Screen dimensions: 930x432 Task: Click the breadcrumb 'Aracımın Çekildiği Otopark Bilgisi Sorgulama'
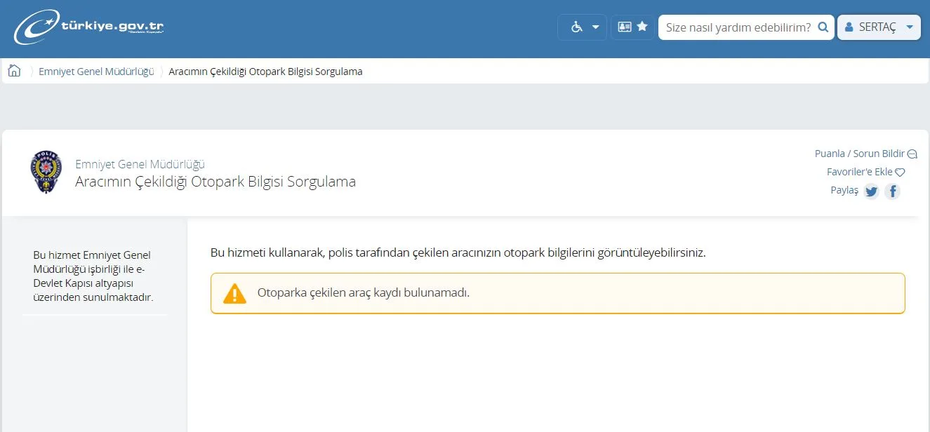click(x=266, y=72)
